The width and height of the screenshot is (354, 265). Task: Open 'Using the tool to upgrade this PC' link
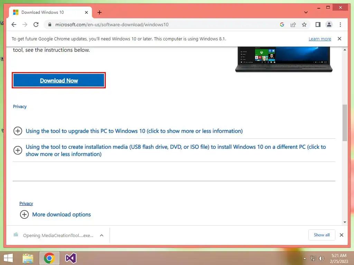(x=134, y=131)
